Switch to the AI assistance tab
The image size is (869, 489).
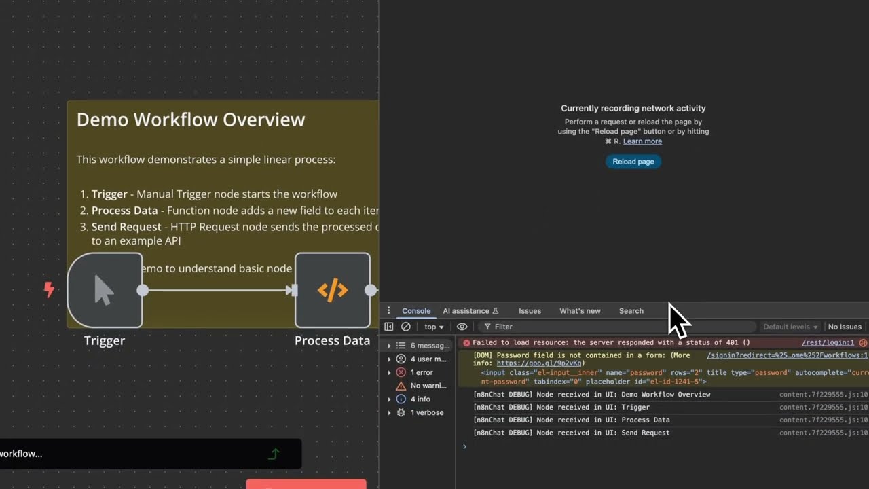click(x=466, y=310)
